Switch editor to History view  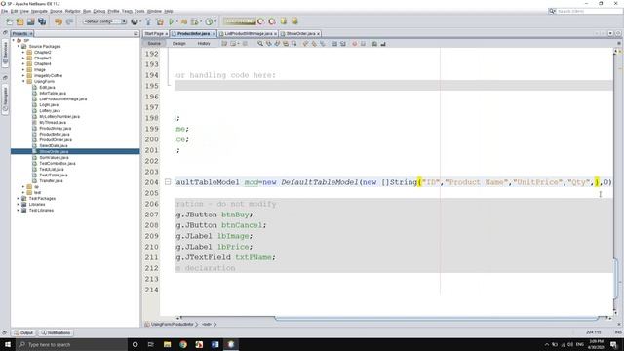coord(204,43)
